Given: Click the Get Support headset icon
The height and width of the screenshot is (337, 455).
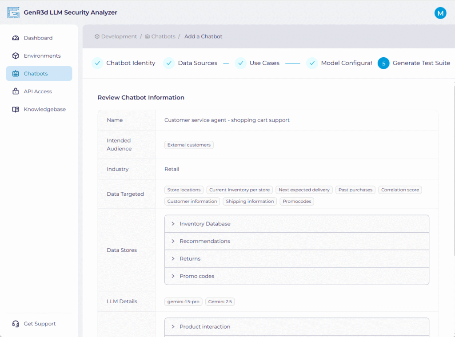Looking at the screenshot, I should (x=16, y=324).
